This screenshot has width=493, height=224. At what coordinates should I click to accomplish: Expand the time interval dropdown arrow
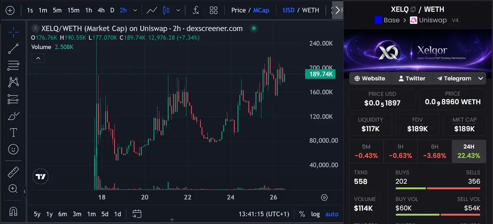(x=135, y=10)
